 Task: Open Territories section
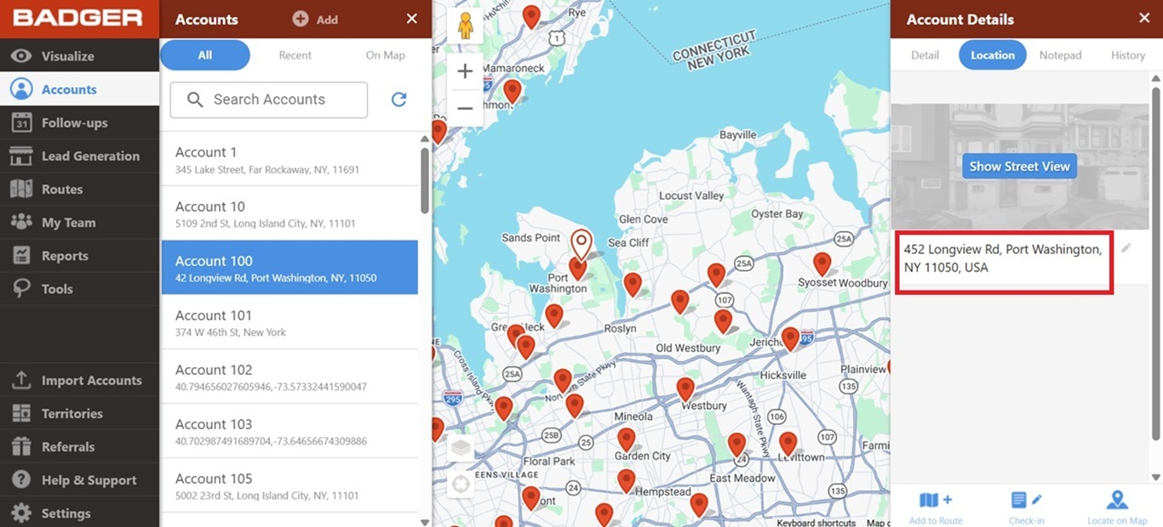pyautogui.click(x=79, y=413)
